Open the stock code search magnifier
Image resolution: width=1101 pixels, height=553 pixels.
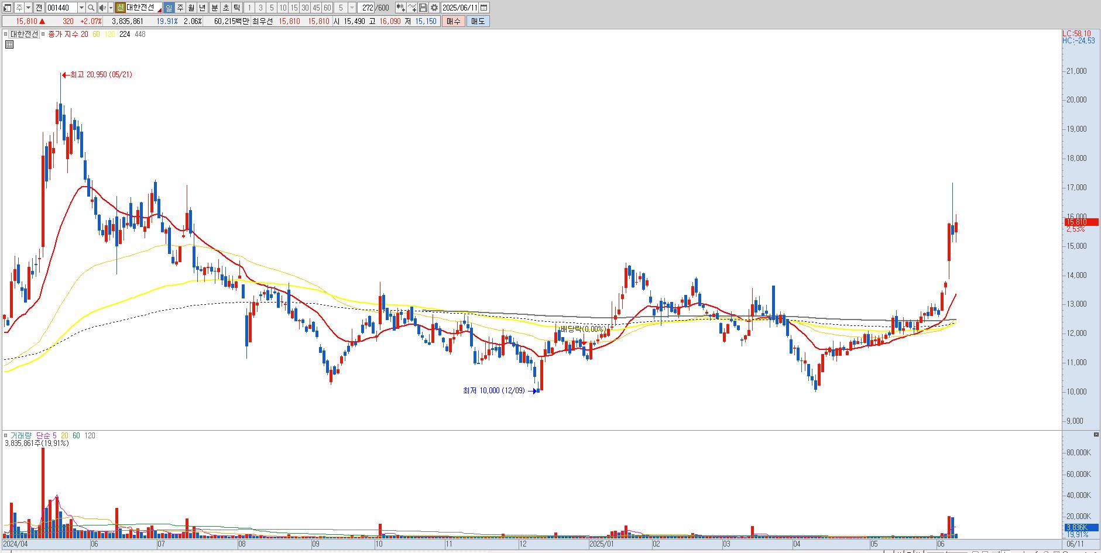tap(91, 8)
